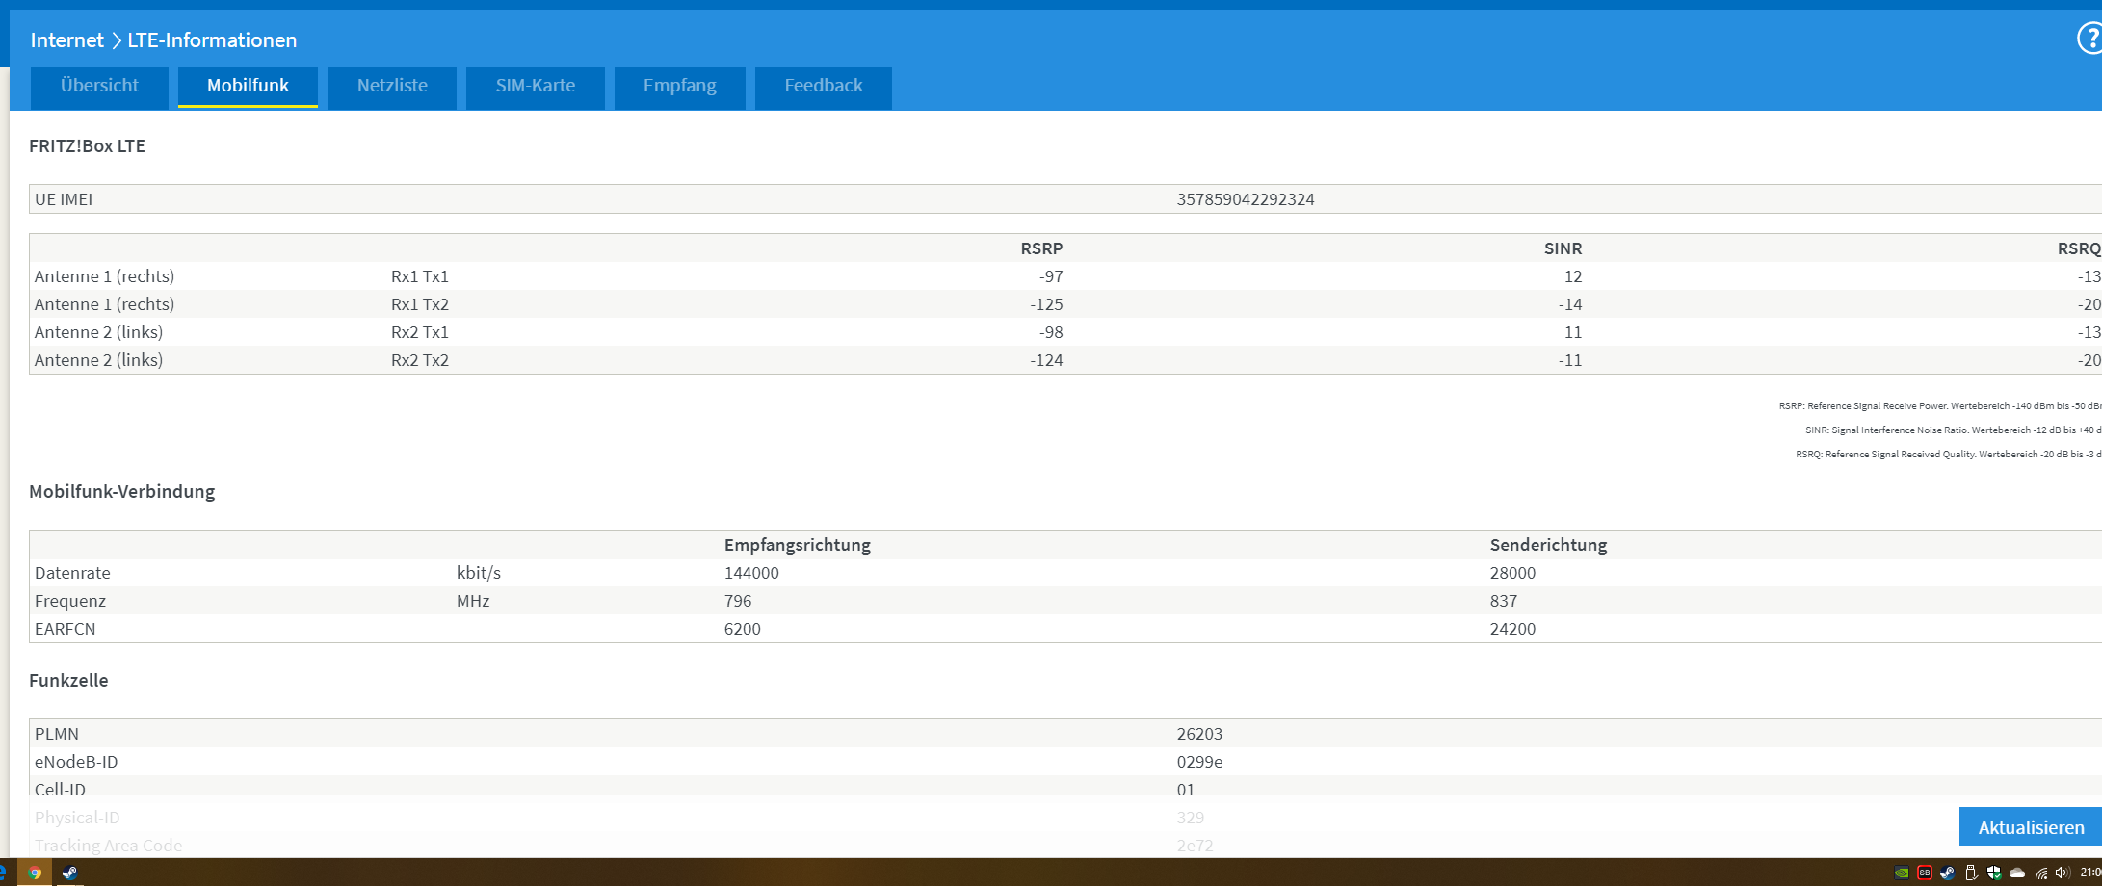
Task: Click SINR value 11 in Rx2 Tx1 row
Action: tap(1573, 332)
